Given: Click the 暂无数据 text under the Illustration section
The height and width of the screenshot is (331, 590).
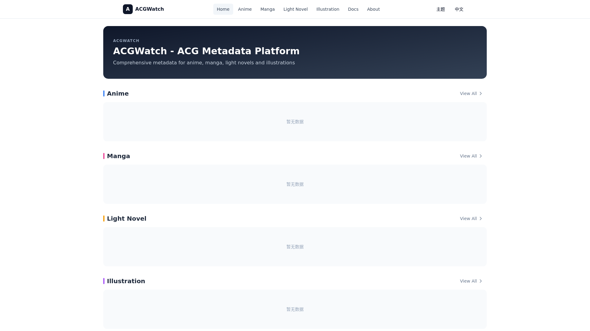Looking at the screenshot, I should pos(295,309).
